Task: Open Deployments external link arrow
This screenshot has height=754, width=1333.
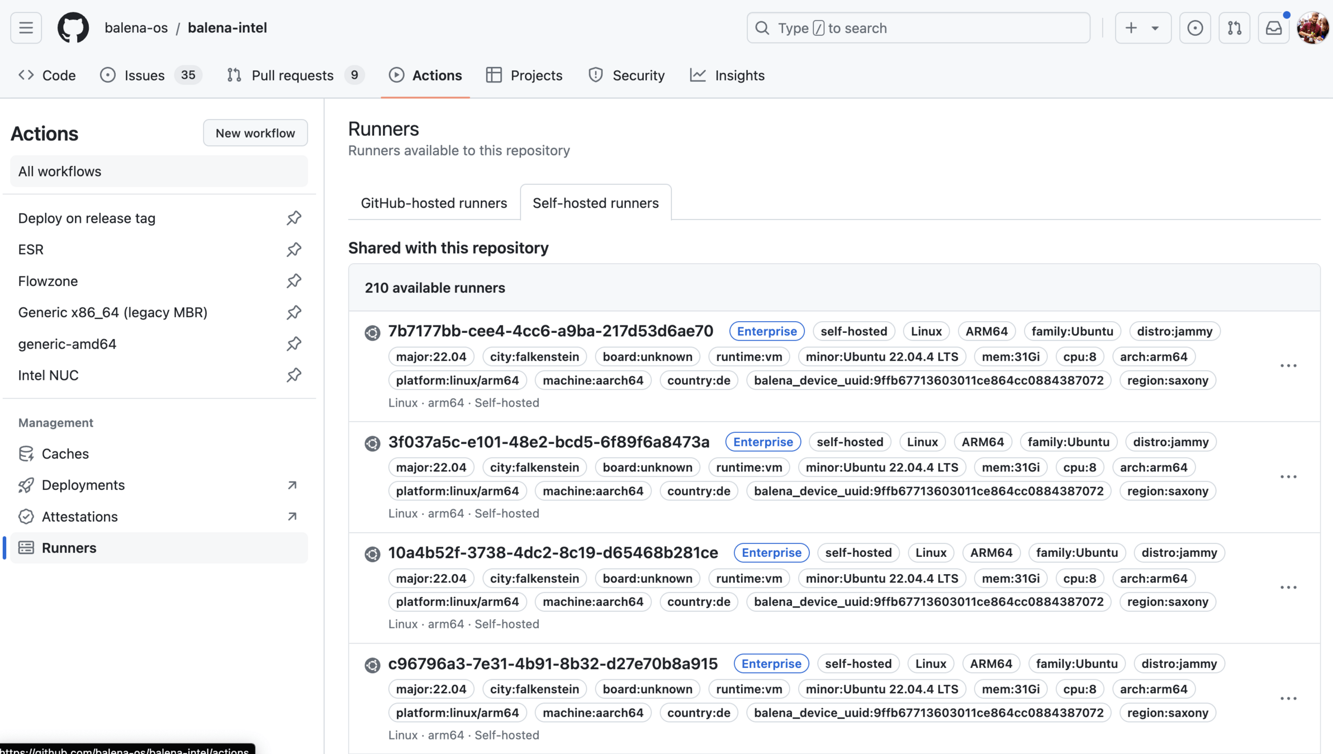Action: (x=292, y=485)
